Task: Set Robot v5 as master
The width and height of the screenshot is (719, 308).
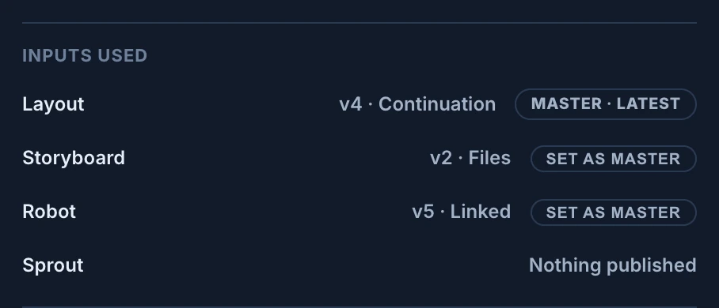Action: (x=613, y=212)
